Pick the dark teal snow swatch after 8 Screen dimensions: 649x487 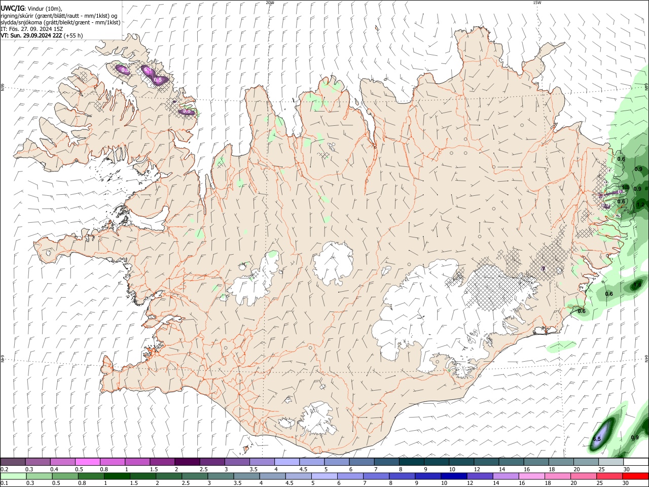(x=411, y=462)
